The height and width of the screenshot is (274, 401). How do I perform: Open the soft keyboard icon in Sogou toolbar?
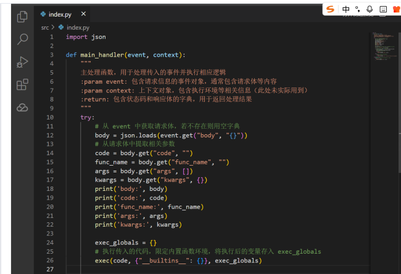pos(383,9)
